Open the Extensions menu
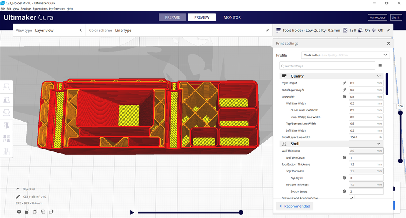Screen dimensions: 406x218 [40, 8]
